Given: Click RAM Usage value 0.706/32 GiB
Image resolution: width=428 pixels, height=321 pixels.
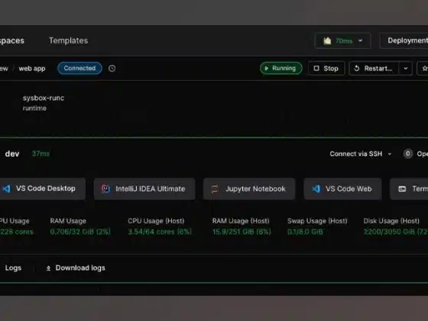Looking at the screenshot, I should (x=80, y=232).
